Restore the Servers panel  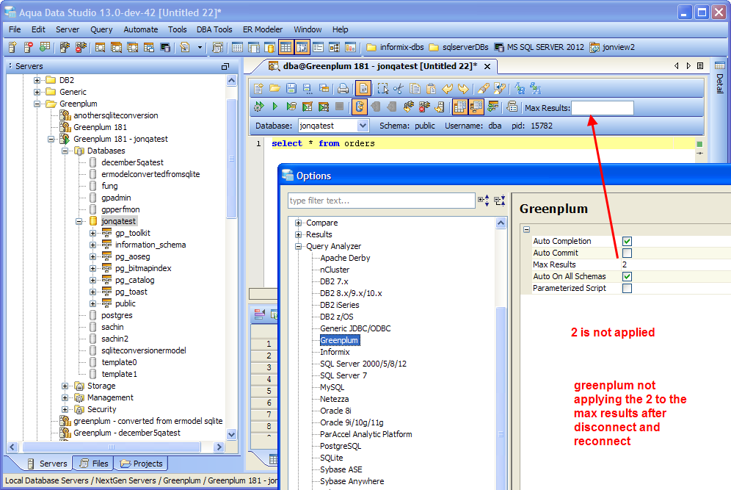(x=225, y=67)
